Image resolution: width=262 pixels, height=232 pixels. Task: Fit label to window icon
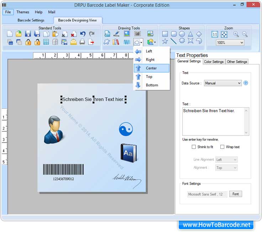point(224,34)
